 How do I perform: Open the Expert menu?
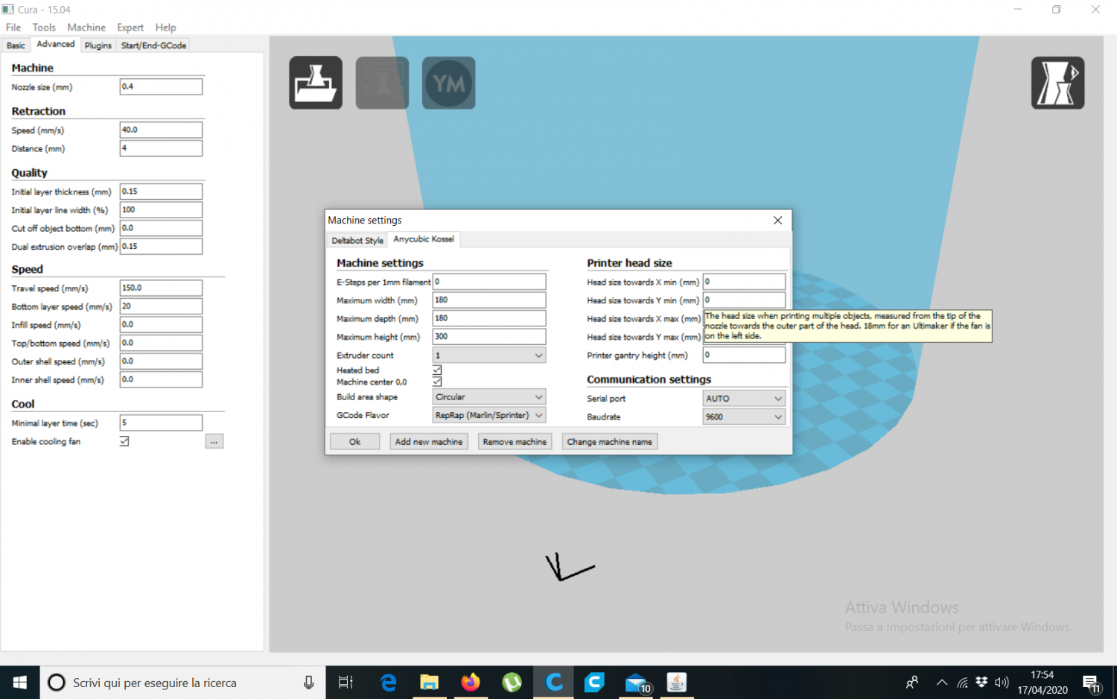(130, 28)
